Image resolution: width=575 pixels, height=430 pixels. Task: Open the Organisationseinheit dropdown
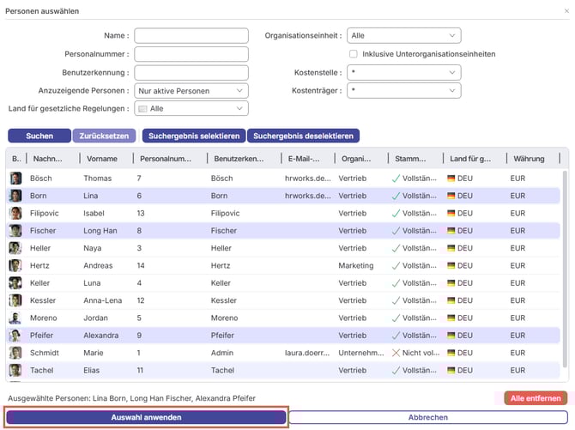click(403, 35)
